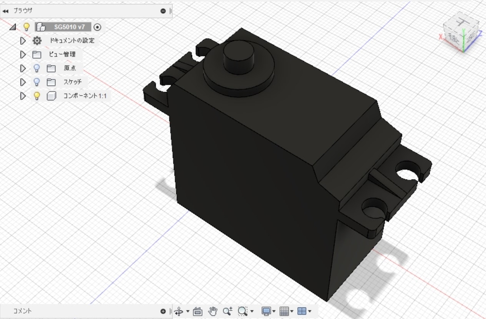Select the Orbit tool in the navigation bar
Screen dimensions: 486x319
tap(179, 311)
